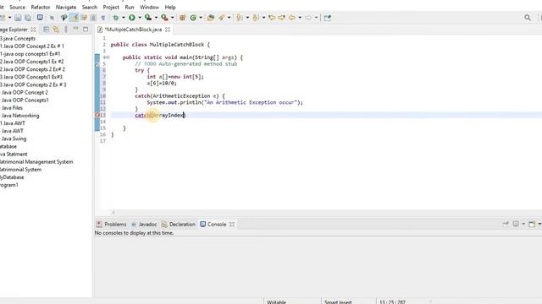Select the Matrimonial Management System project
This screenshot has width=542, height=304.
[36, 162]
